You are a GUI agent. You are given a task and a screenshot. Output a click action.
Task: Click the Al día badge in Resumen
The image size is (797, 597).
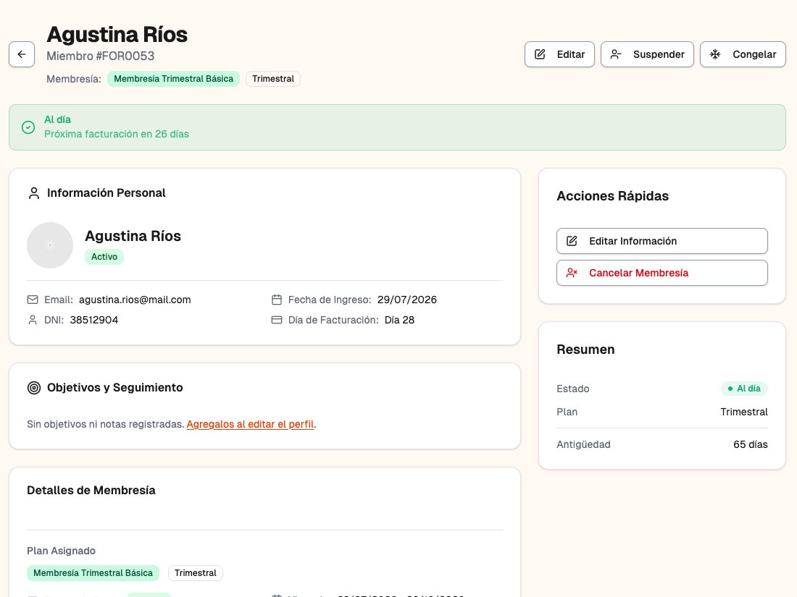point(744,389)
